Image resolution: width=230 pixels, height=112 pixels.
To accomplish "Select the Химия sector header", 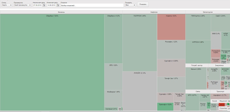I will tap(214, 101).
